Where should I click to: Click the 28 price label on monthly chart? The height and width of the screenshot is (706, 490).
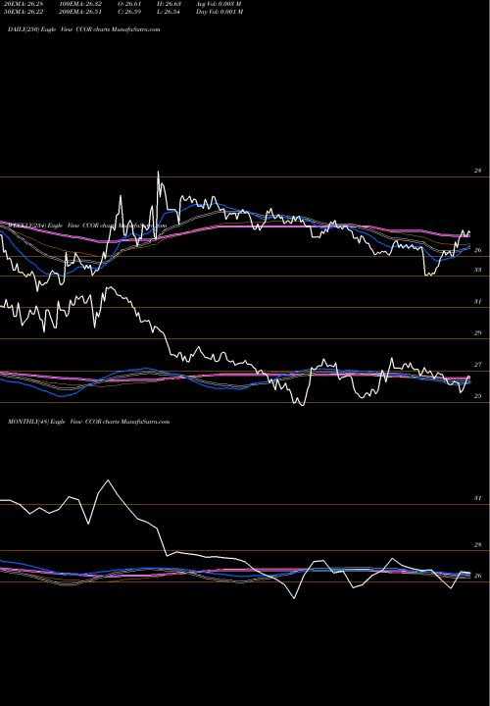[x=477, y=545]
